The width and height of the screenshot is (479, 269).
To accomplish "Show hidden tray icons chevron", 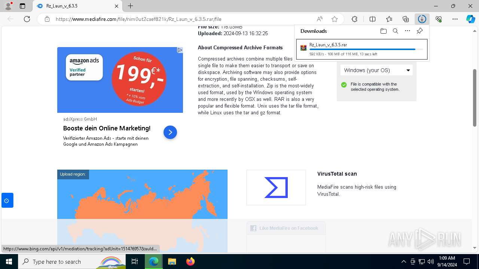I will tap(404, 262).
